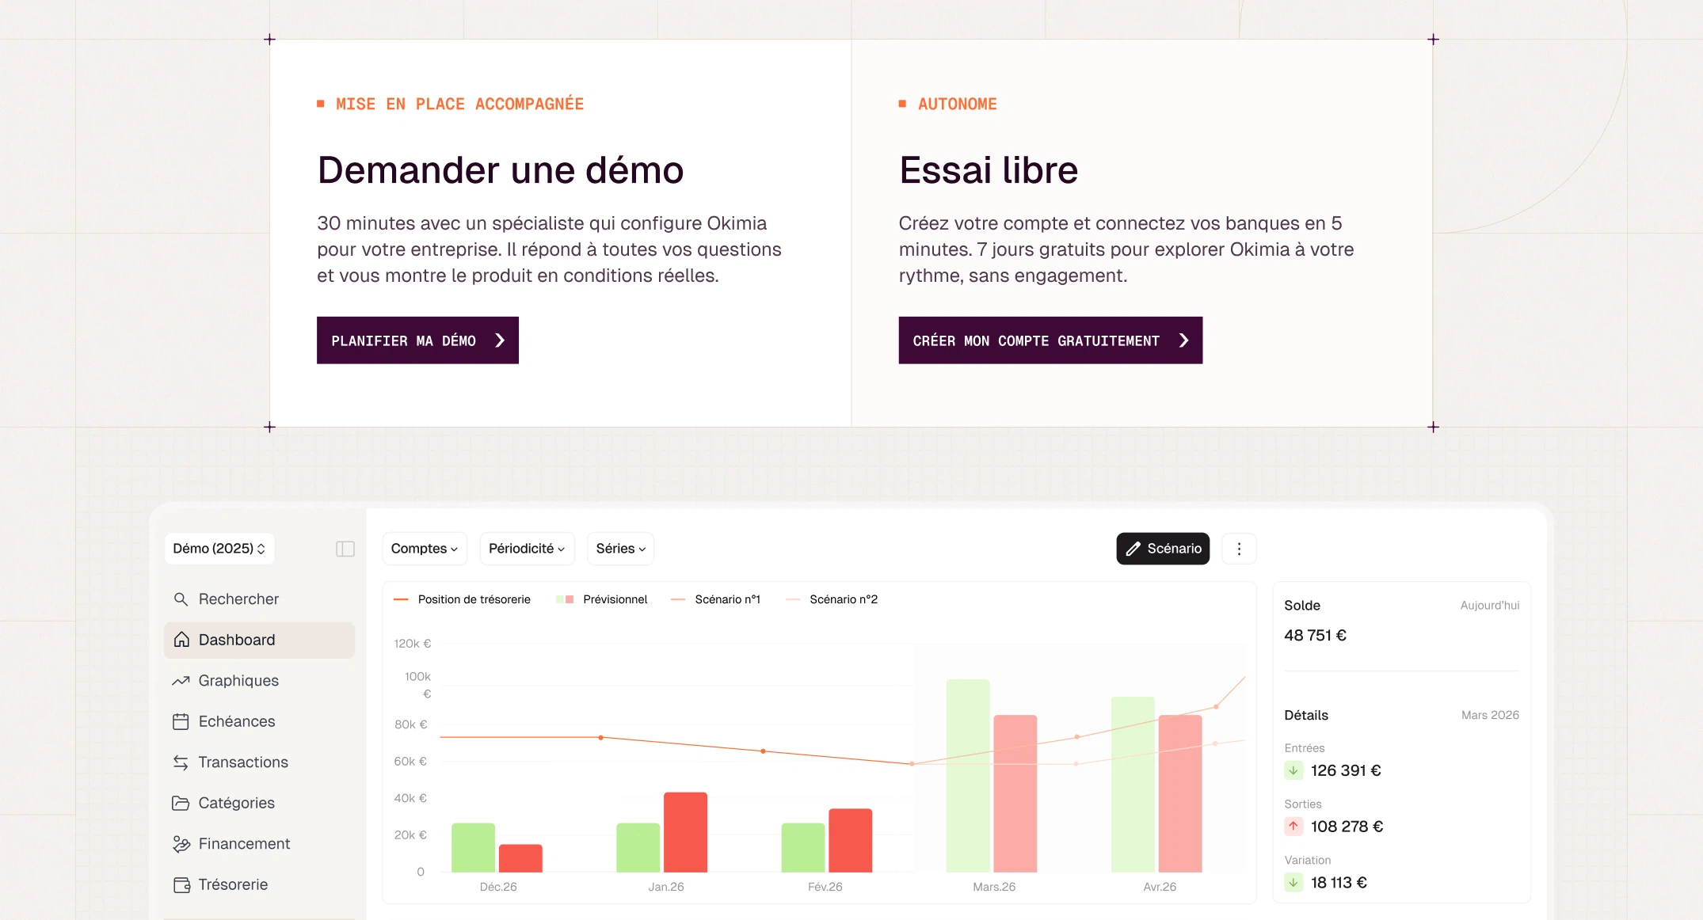Open the Séries dropdown
The width and height of the screenshot is (1703, 920).
pyautogui.click(x=620, y=549)
